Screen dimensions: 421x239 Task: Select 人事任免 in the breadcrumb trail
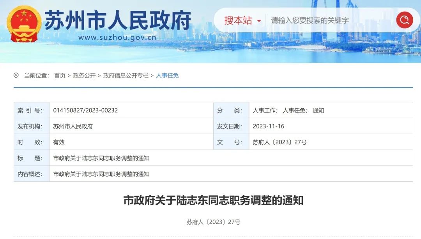tap(167, 76)
